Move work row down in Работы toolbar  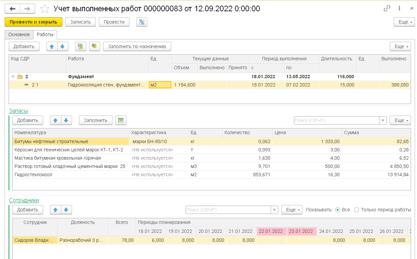[63, 47]
